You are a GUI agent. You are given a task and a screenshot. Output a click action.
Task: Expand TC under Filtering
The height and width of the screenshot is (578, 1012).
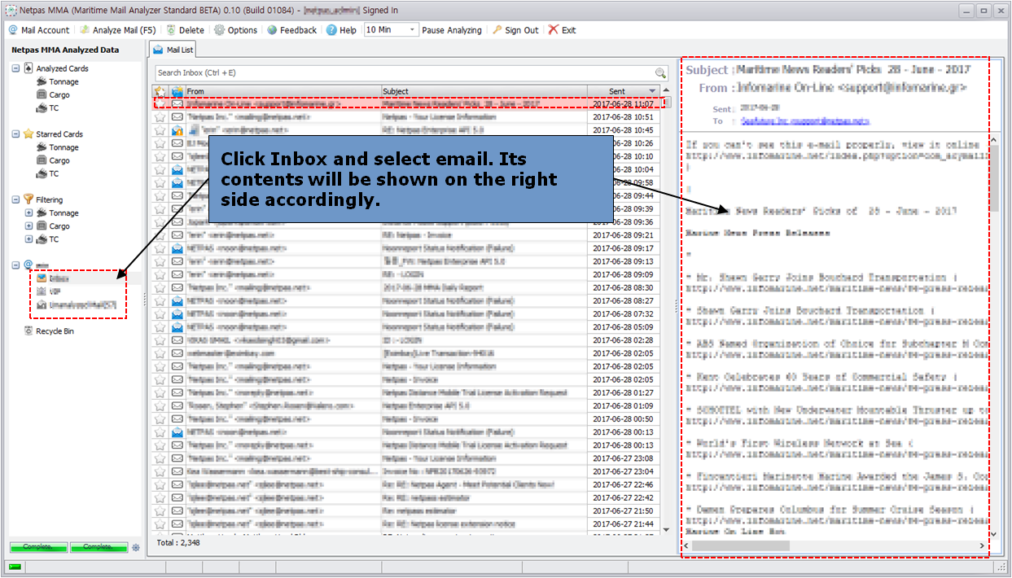click(28, 239)
